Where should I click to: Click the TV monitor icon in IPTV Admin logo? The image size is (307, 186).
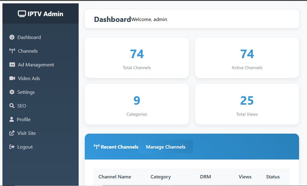22,14
